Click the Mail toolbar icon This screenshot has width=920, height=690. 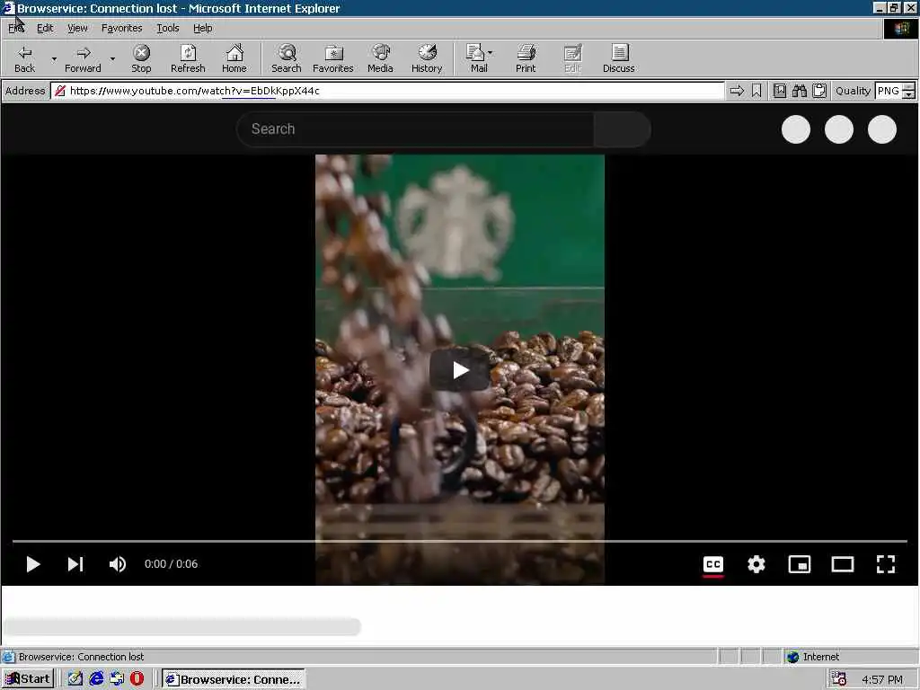point(476,58)
